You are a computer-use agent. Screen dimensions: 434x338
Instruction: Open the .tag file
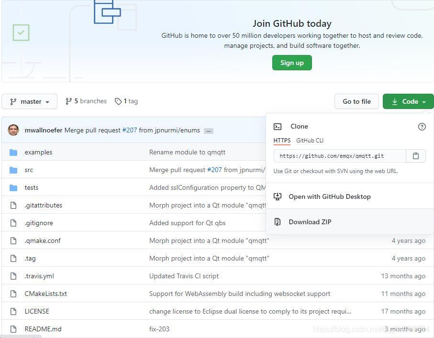click(x=30, y=259)
